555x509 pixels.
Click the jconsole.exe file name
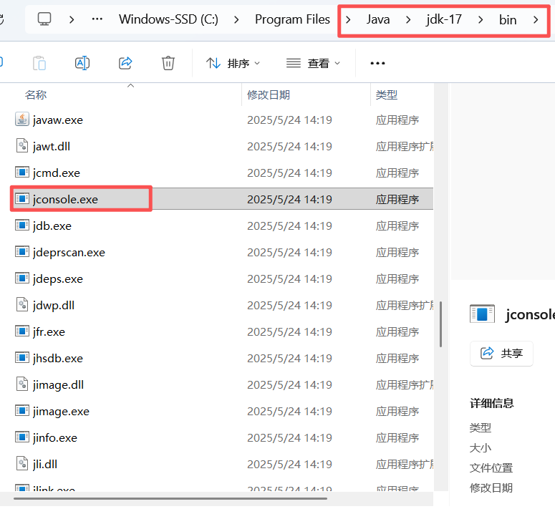point(65,200)
